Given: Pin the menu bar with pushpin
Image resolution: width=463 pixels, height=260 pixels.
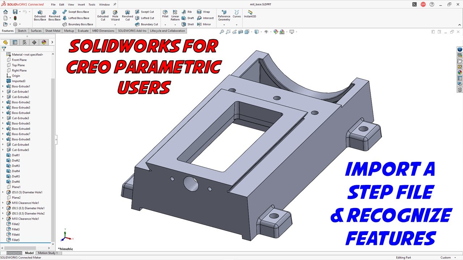Looking at the screenshot, I should [115, 4].
